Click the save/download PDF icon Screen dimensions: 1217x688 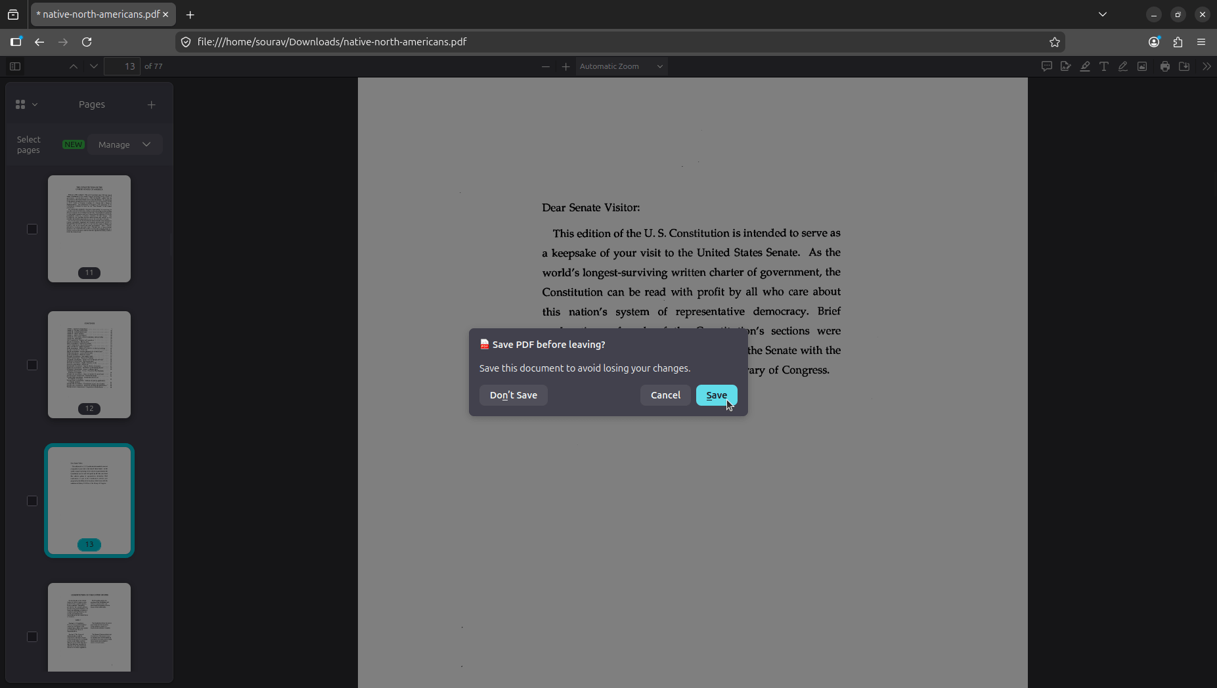point(1185,66)
